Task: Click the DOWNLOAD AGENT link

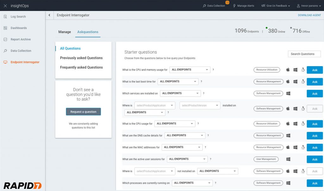Action: pyautogui.click(x=309, y=15)
